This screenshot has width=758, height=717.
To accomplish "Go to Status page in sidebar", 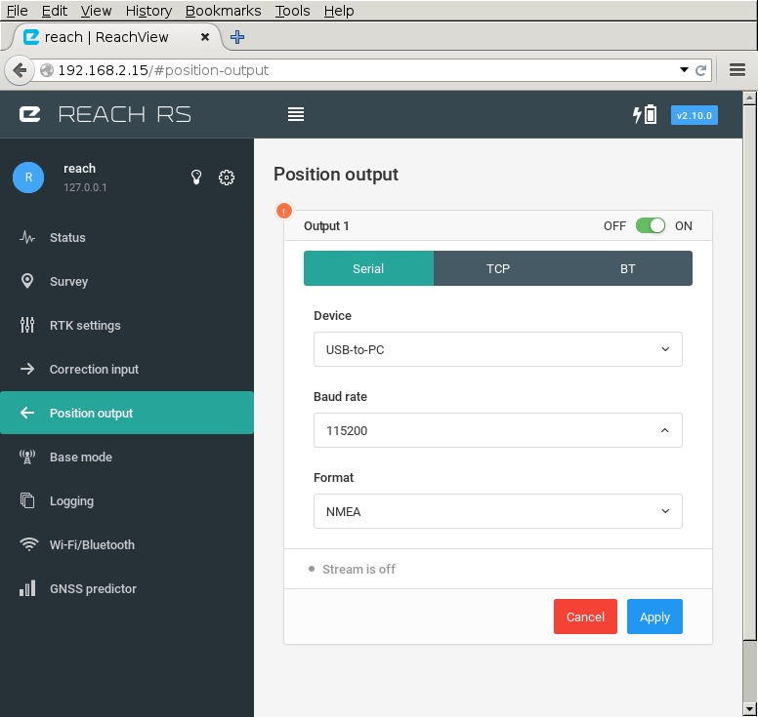I will point(127,237).
